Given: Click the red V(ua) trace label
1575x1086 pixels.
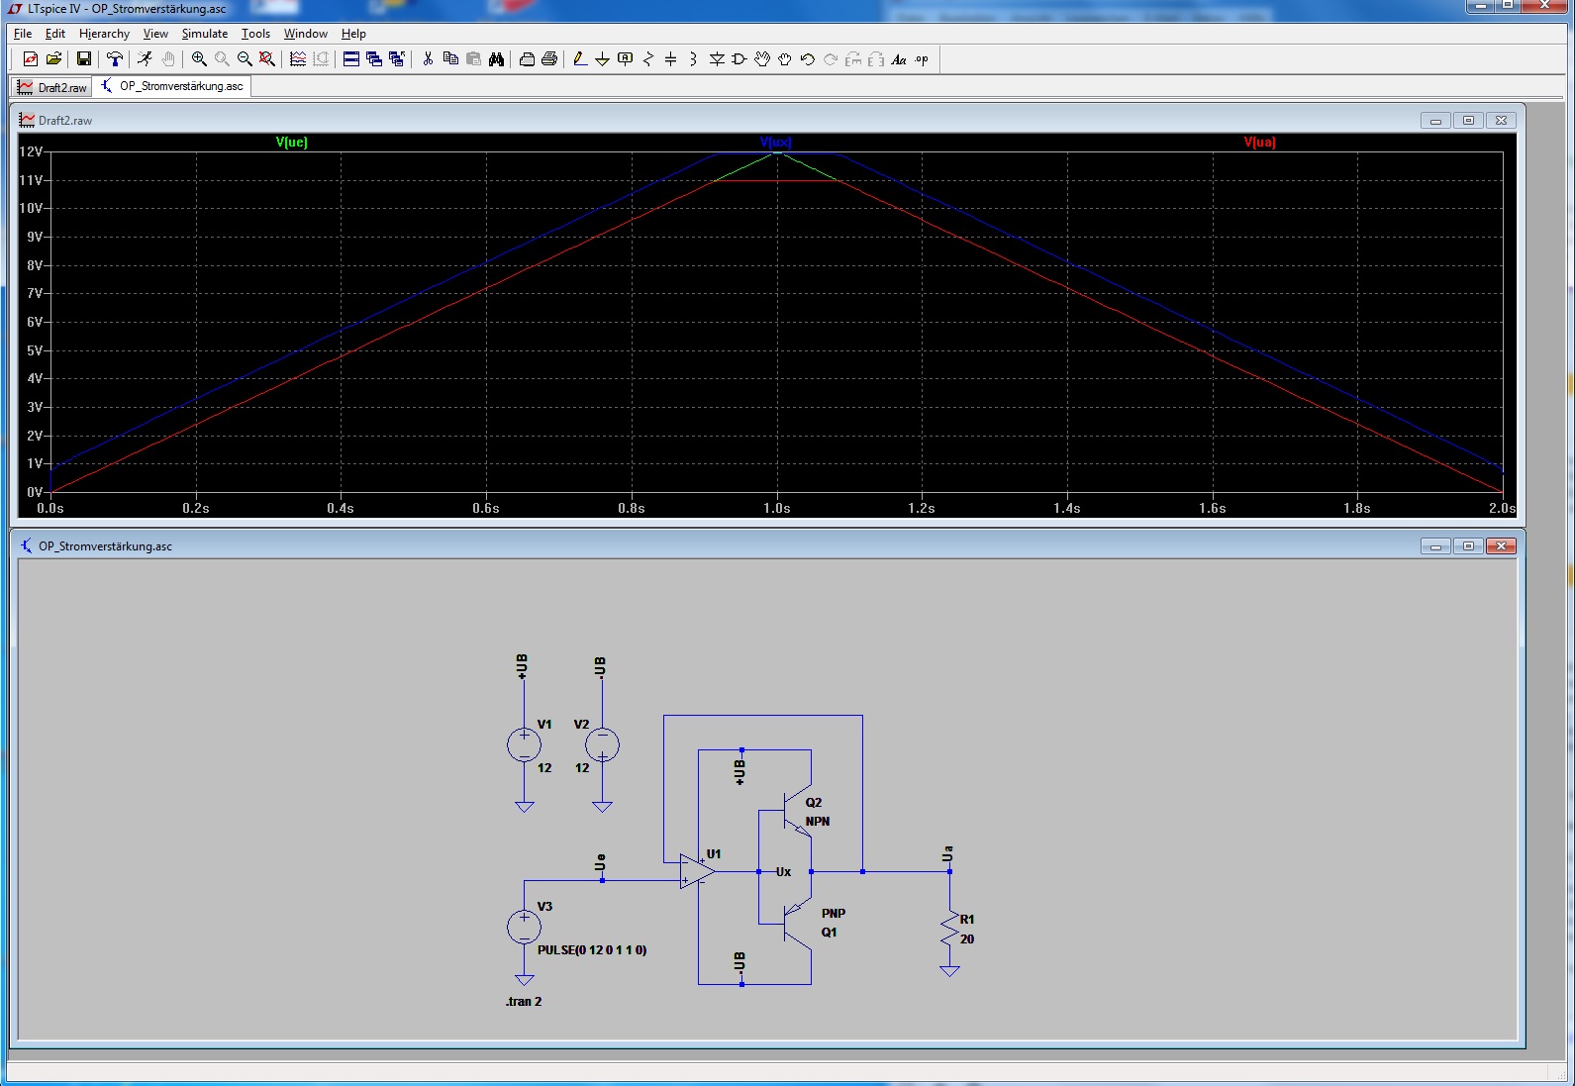Looking at the screenshot, I should 1259,143.
